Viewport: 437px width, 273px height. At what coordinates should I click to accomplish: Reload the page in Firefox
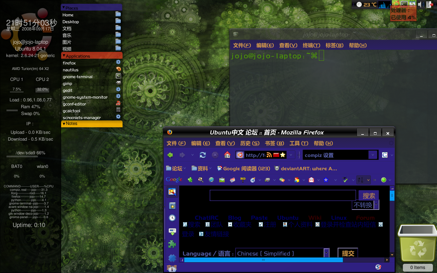[x=203, y=155]
